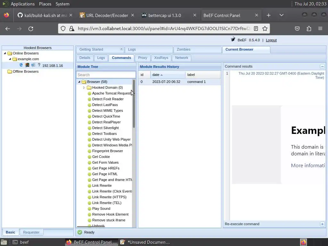Click the hooked browser Edge icon

point(21,65)
